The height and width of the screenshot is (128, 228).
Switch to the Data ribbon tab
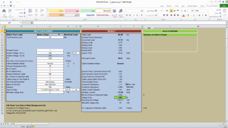pyautogui.click(x=176, y=6)
